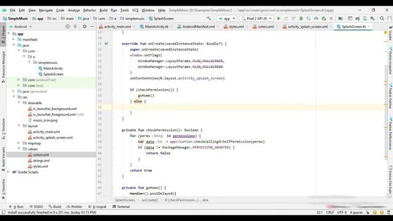This screenshot has height=221, width=393.
Task: Toggle the Project tool window stripe button
Action: pyautogui.click(x=3, y=34)
